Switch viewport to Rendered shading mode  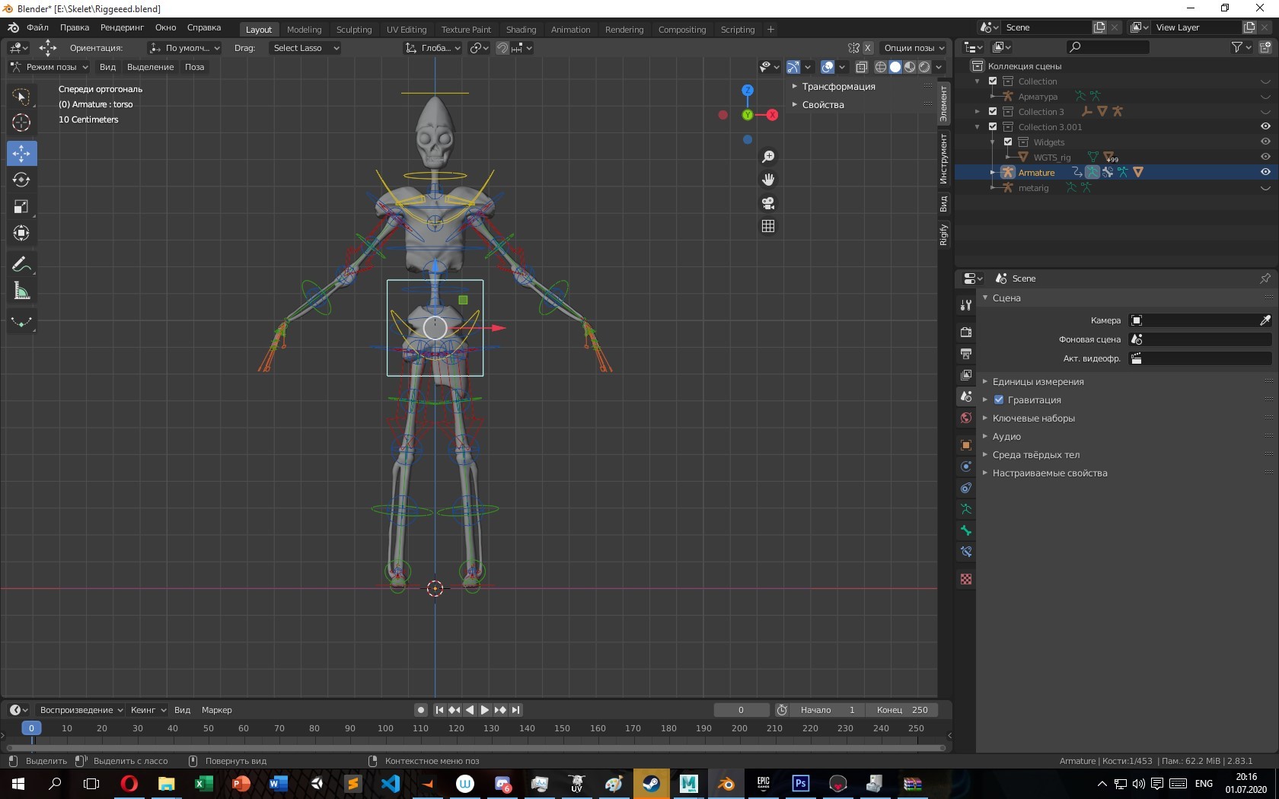(923, 67)
